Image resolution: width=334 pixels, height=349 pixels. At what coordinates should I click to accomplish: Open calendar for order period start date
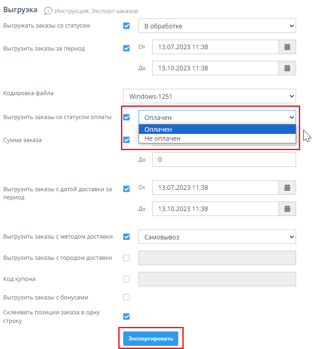287,47
